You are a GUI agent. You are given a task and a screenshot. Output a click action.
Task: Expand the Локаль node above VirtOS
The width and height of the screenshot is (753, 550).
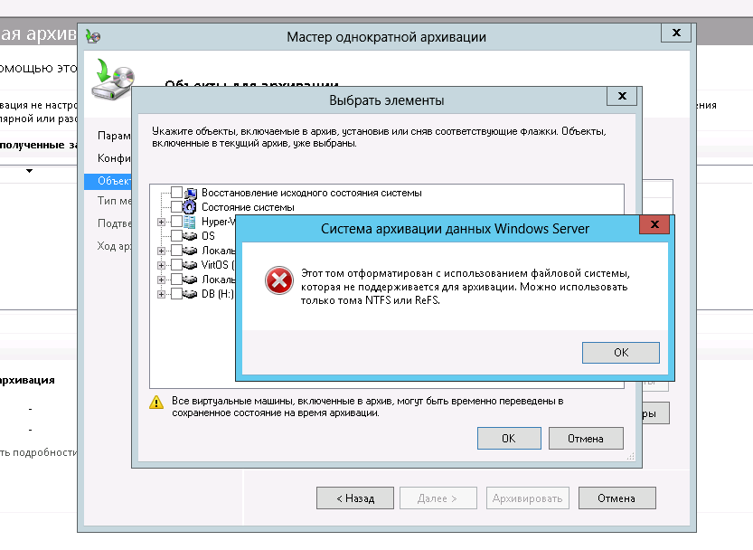(161, 251)
